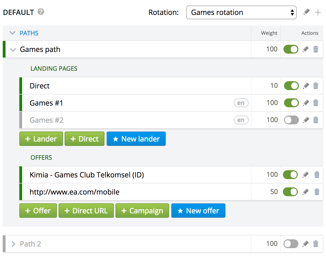Delete the Games path using its trash icon

tap(316, 49)
